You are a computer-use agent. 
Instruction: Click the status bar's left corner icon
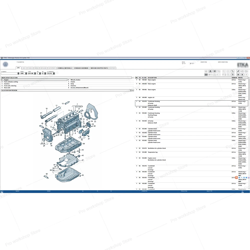[x=2, y=192]
